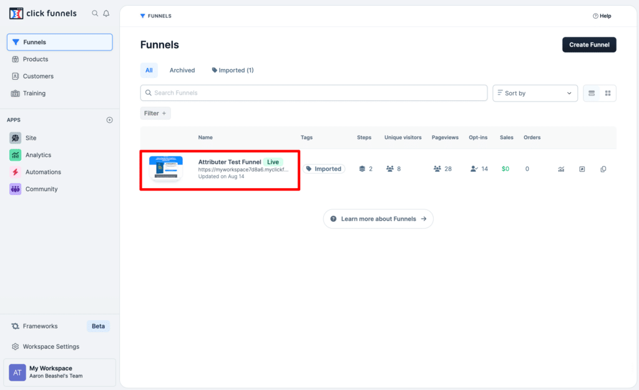
Task: Go to Products in the sidebar
Action: (36, 59)
